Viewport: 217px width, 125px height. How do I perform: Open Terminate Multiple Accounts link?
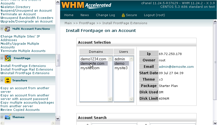(23, 51)
